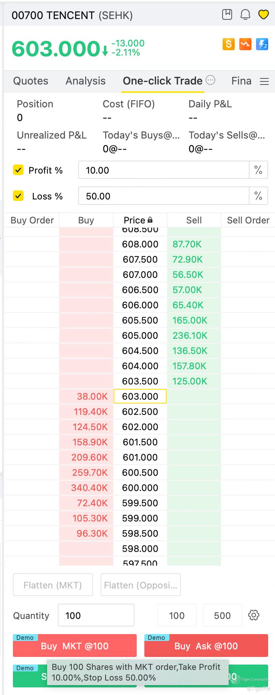Screen dimensions: 275x695
Task: Open the One-click Trade more options circle
Action: [210, 80]
